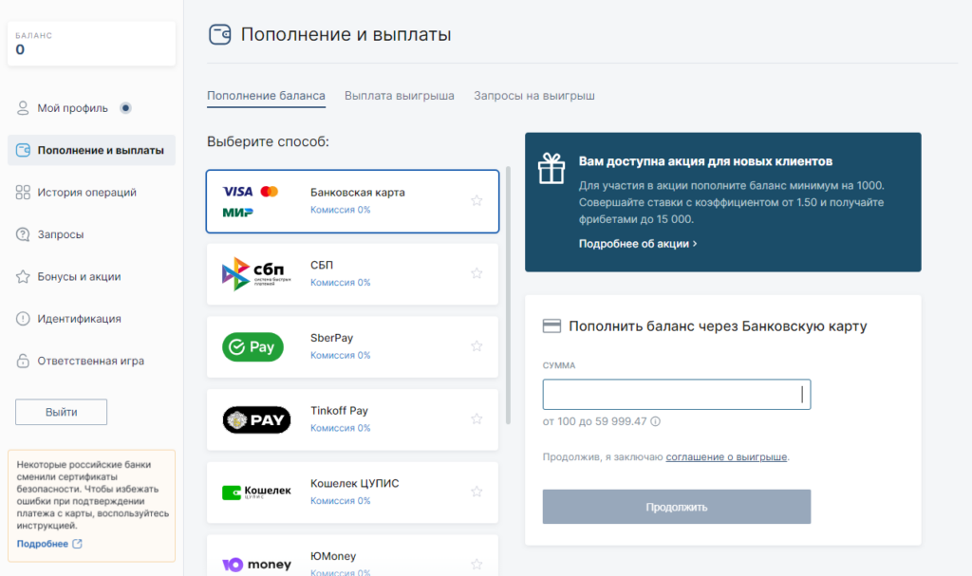Click the external link icon beside Подробнее

[77, 544]
